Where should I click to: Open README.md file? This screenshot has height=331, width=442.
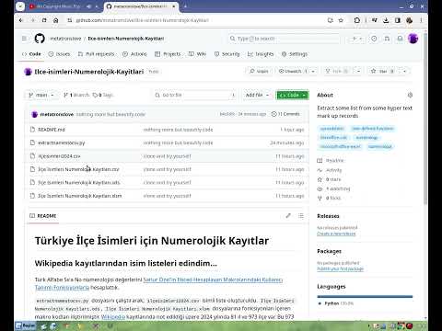click(52, 130)
